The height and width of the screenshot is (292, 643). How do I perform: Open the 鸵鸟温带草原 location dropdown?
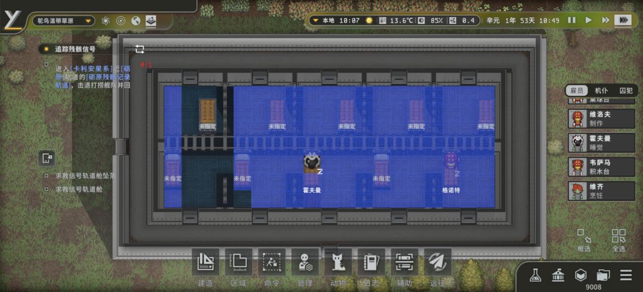[63, 21]
